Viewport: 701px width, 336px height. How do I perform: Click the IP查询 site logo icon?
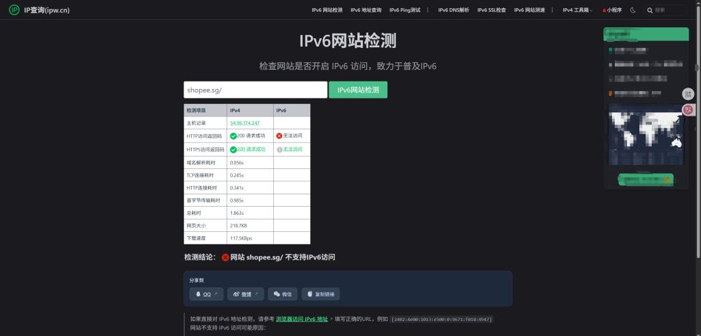click(14, 10)
